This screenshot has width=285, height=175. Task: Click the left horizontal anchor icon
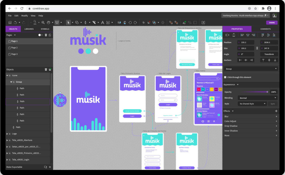click(x=240, y=60)
